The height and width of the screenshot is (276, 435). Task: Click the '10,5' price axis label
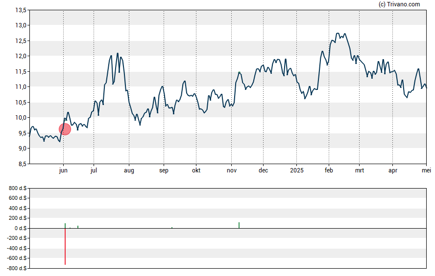click(x=21, y=102)
